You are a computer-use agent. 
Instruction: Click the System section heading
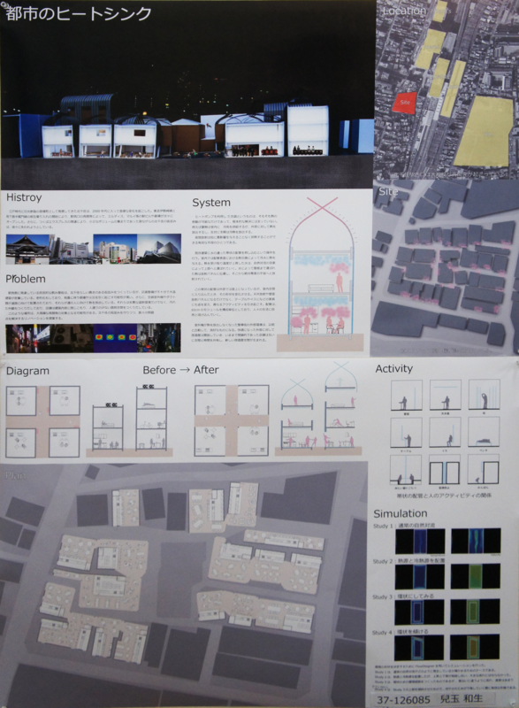pos(211,203)
